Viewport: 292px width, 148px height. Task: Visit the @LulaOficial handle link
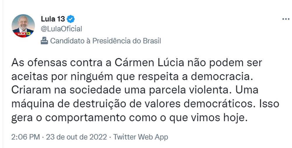(61, 29)
